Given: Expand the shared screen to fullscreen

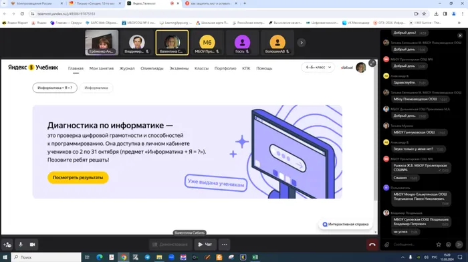Looking at the screenshot, I should 372,63.
